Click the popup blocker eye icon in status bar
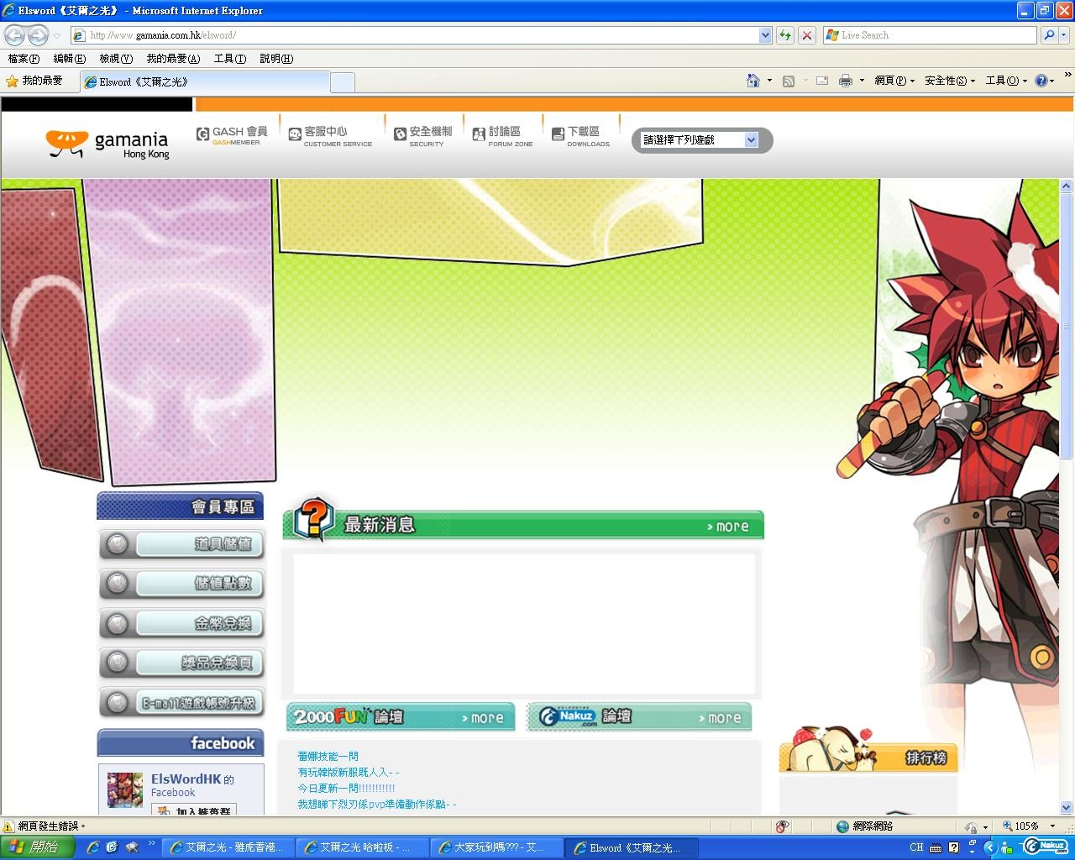Screen dimensions: 1075x860 click(x=783, y=826)
